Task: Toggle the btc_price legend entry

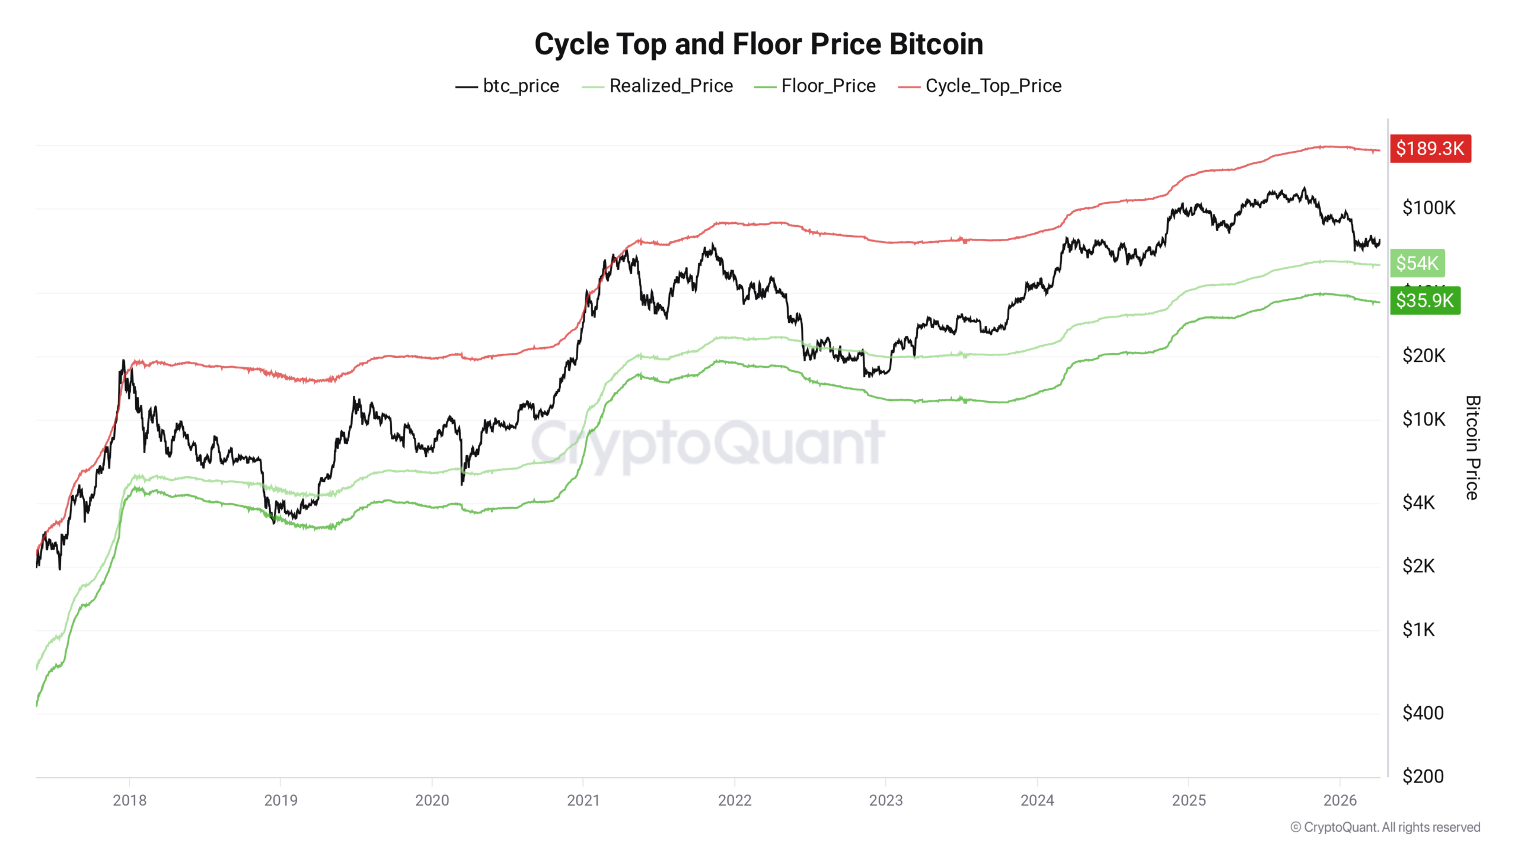Action: [x=520, y=86]
